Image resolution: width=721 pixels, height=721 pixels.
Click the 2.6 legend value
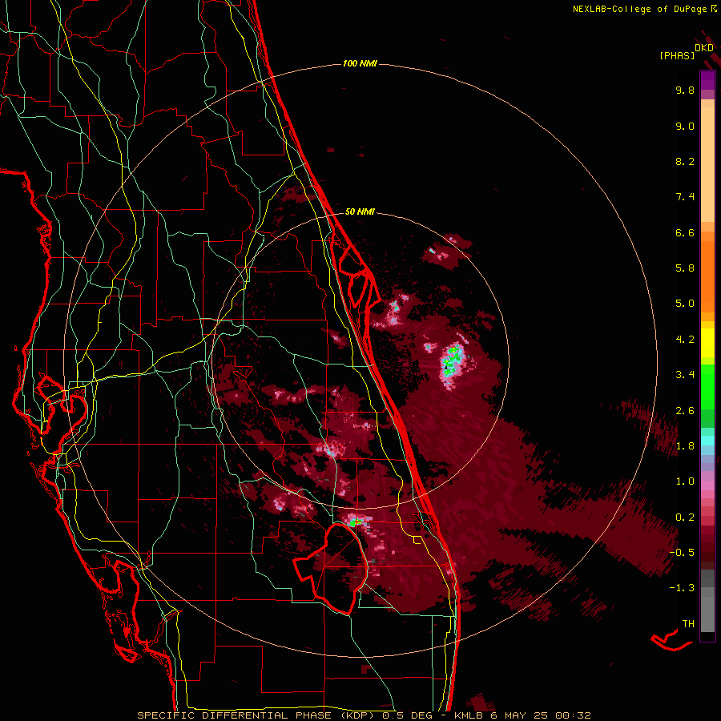pos(685,411)
